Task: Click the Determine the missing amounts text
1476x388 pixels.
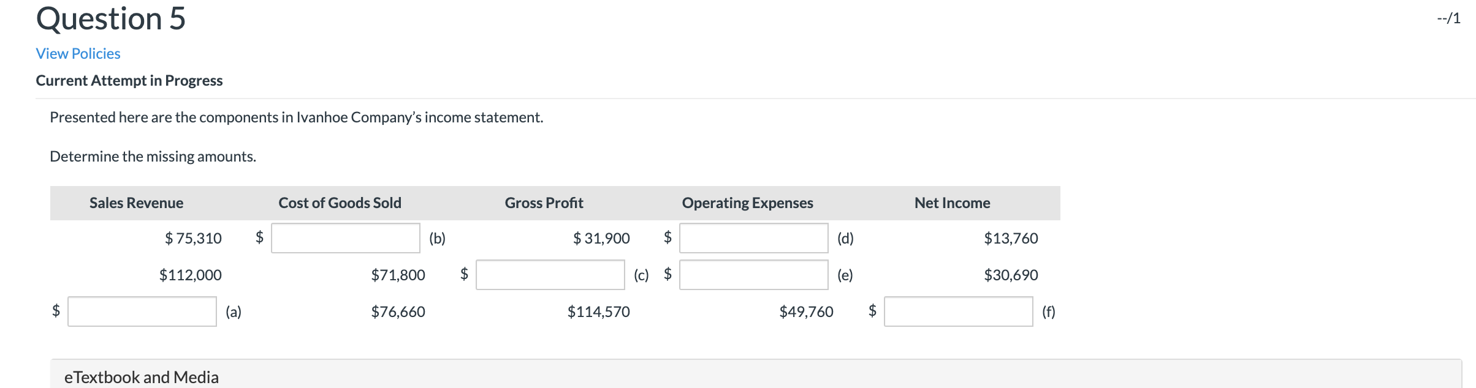Action: (x=153, y=157)
